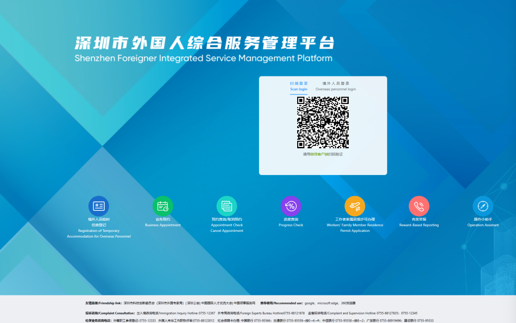Open the Operation Assistant compass icon
The width and height of the screenshot is (516, 323).
click(x=483, y=206)
